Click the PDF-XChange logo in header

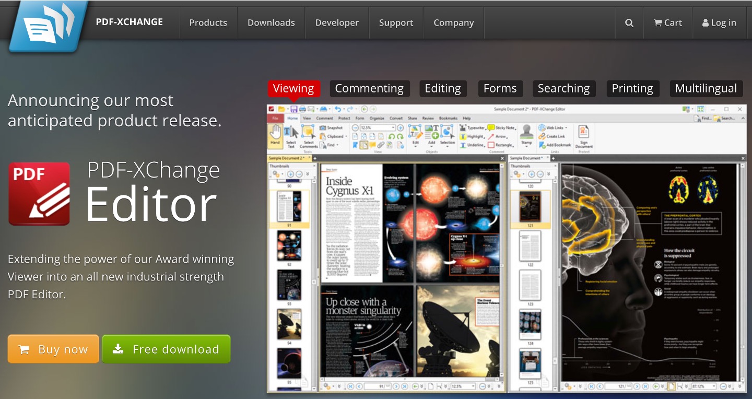coord(48,26)
